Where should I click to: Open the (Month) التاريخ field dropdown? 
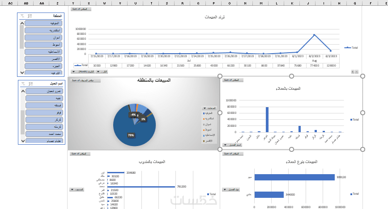(x=83, y=71)
